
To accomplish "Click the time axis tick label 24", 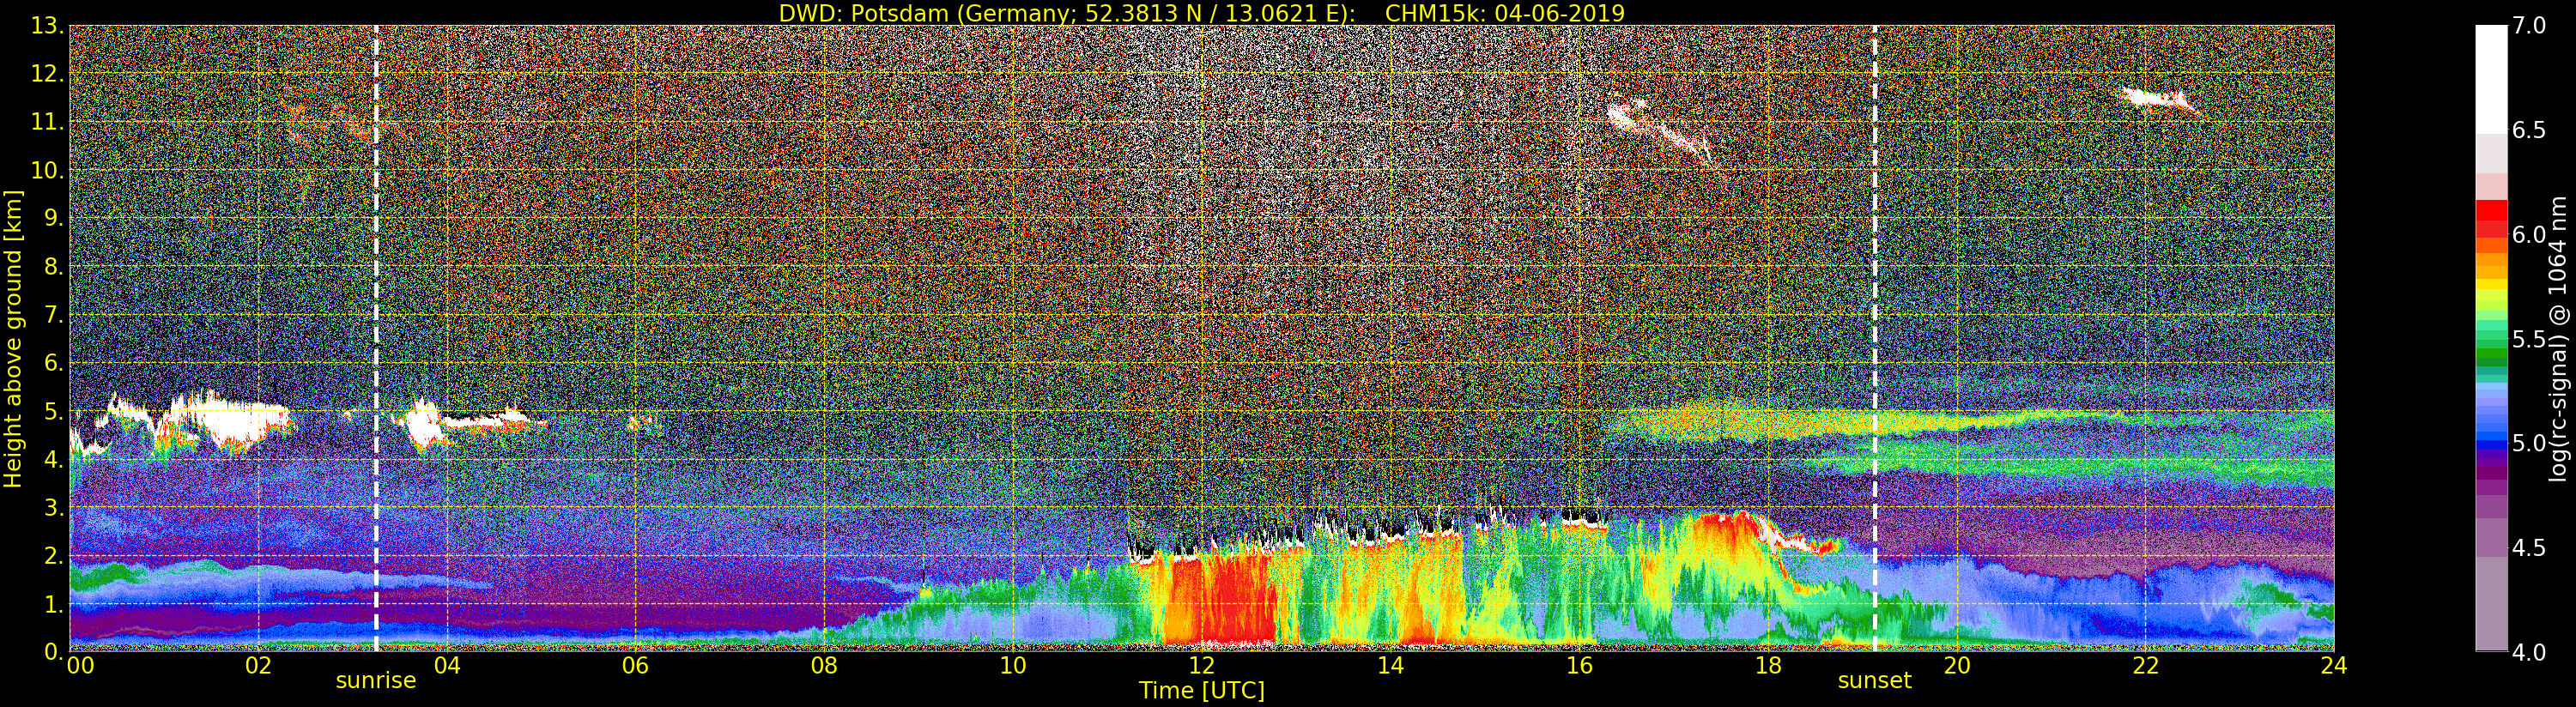I will tap(2333, 666).
